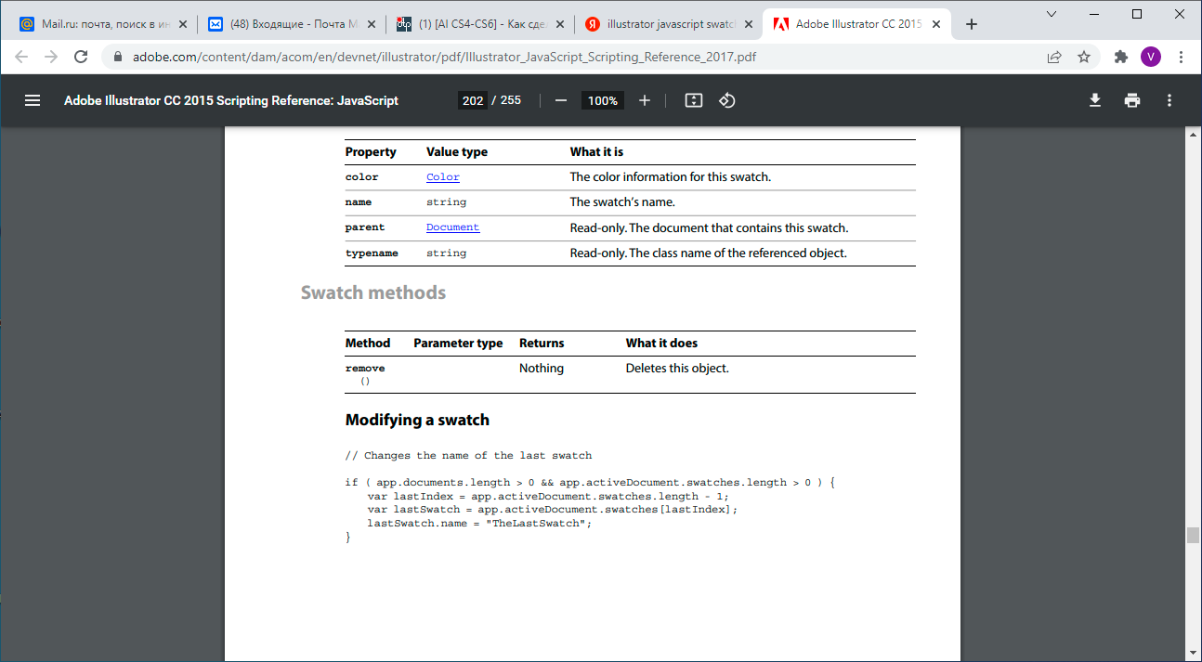1202x662 pixels.
Task: Open the Chrome three-dot menu
Action: [1181, 57]
